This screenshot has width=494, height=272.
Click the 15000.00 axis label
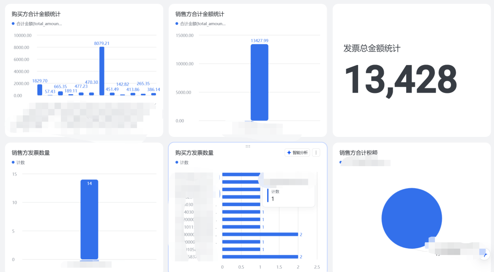coord(185,36)
